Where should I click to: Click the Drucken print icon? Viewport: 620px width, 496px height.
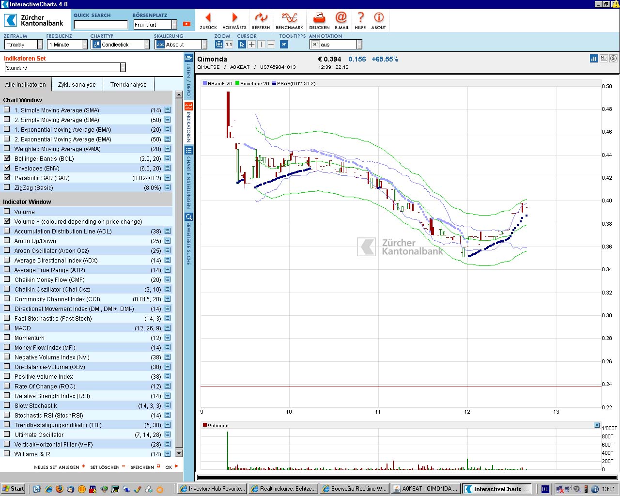[x=319, y=18]
